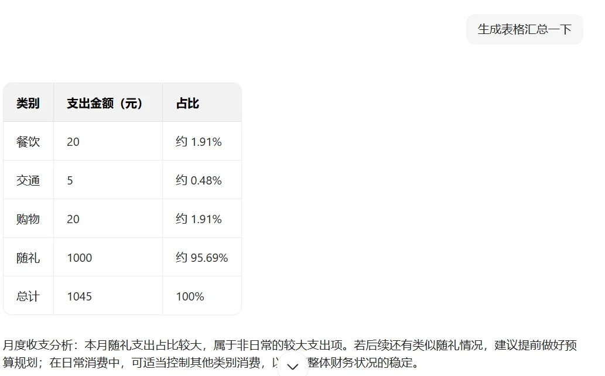Click the 占比 column header
Screen dimensions: 605x376
(202, 102)
